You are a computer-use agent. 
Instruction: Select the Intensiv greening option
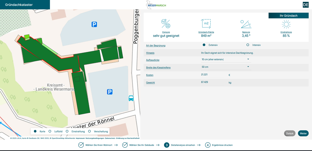tap(248, 45)
